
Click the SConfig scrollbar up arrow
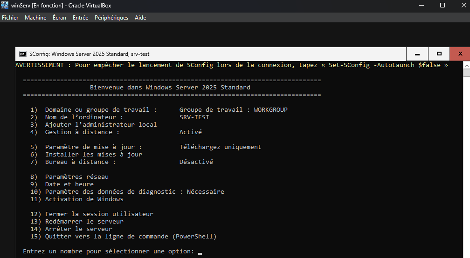tap(466, 65)
